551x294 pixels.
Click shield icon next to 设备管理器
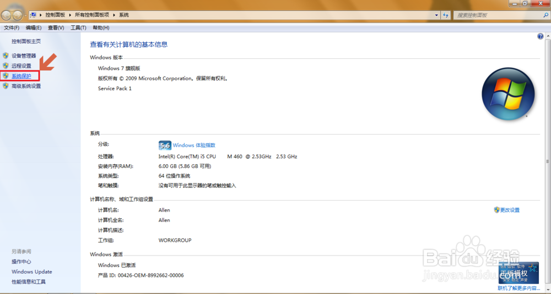6,56
